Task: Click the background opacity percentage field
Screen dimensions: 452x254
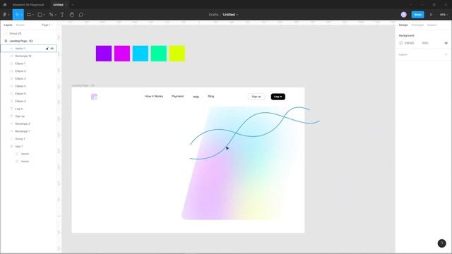Action: tap(425, 43)
